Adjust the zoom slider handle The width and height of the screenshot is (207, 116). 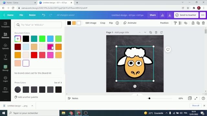click(149, 98)
